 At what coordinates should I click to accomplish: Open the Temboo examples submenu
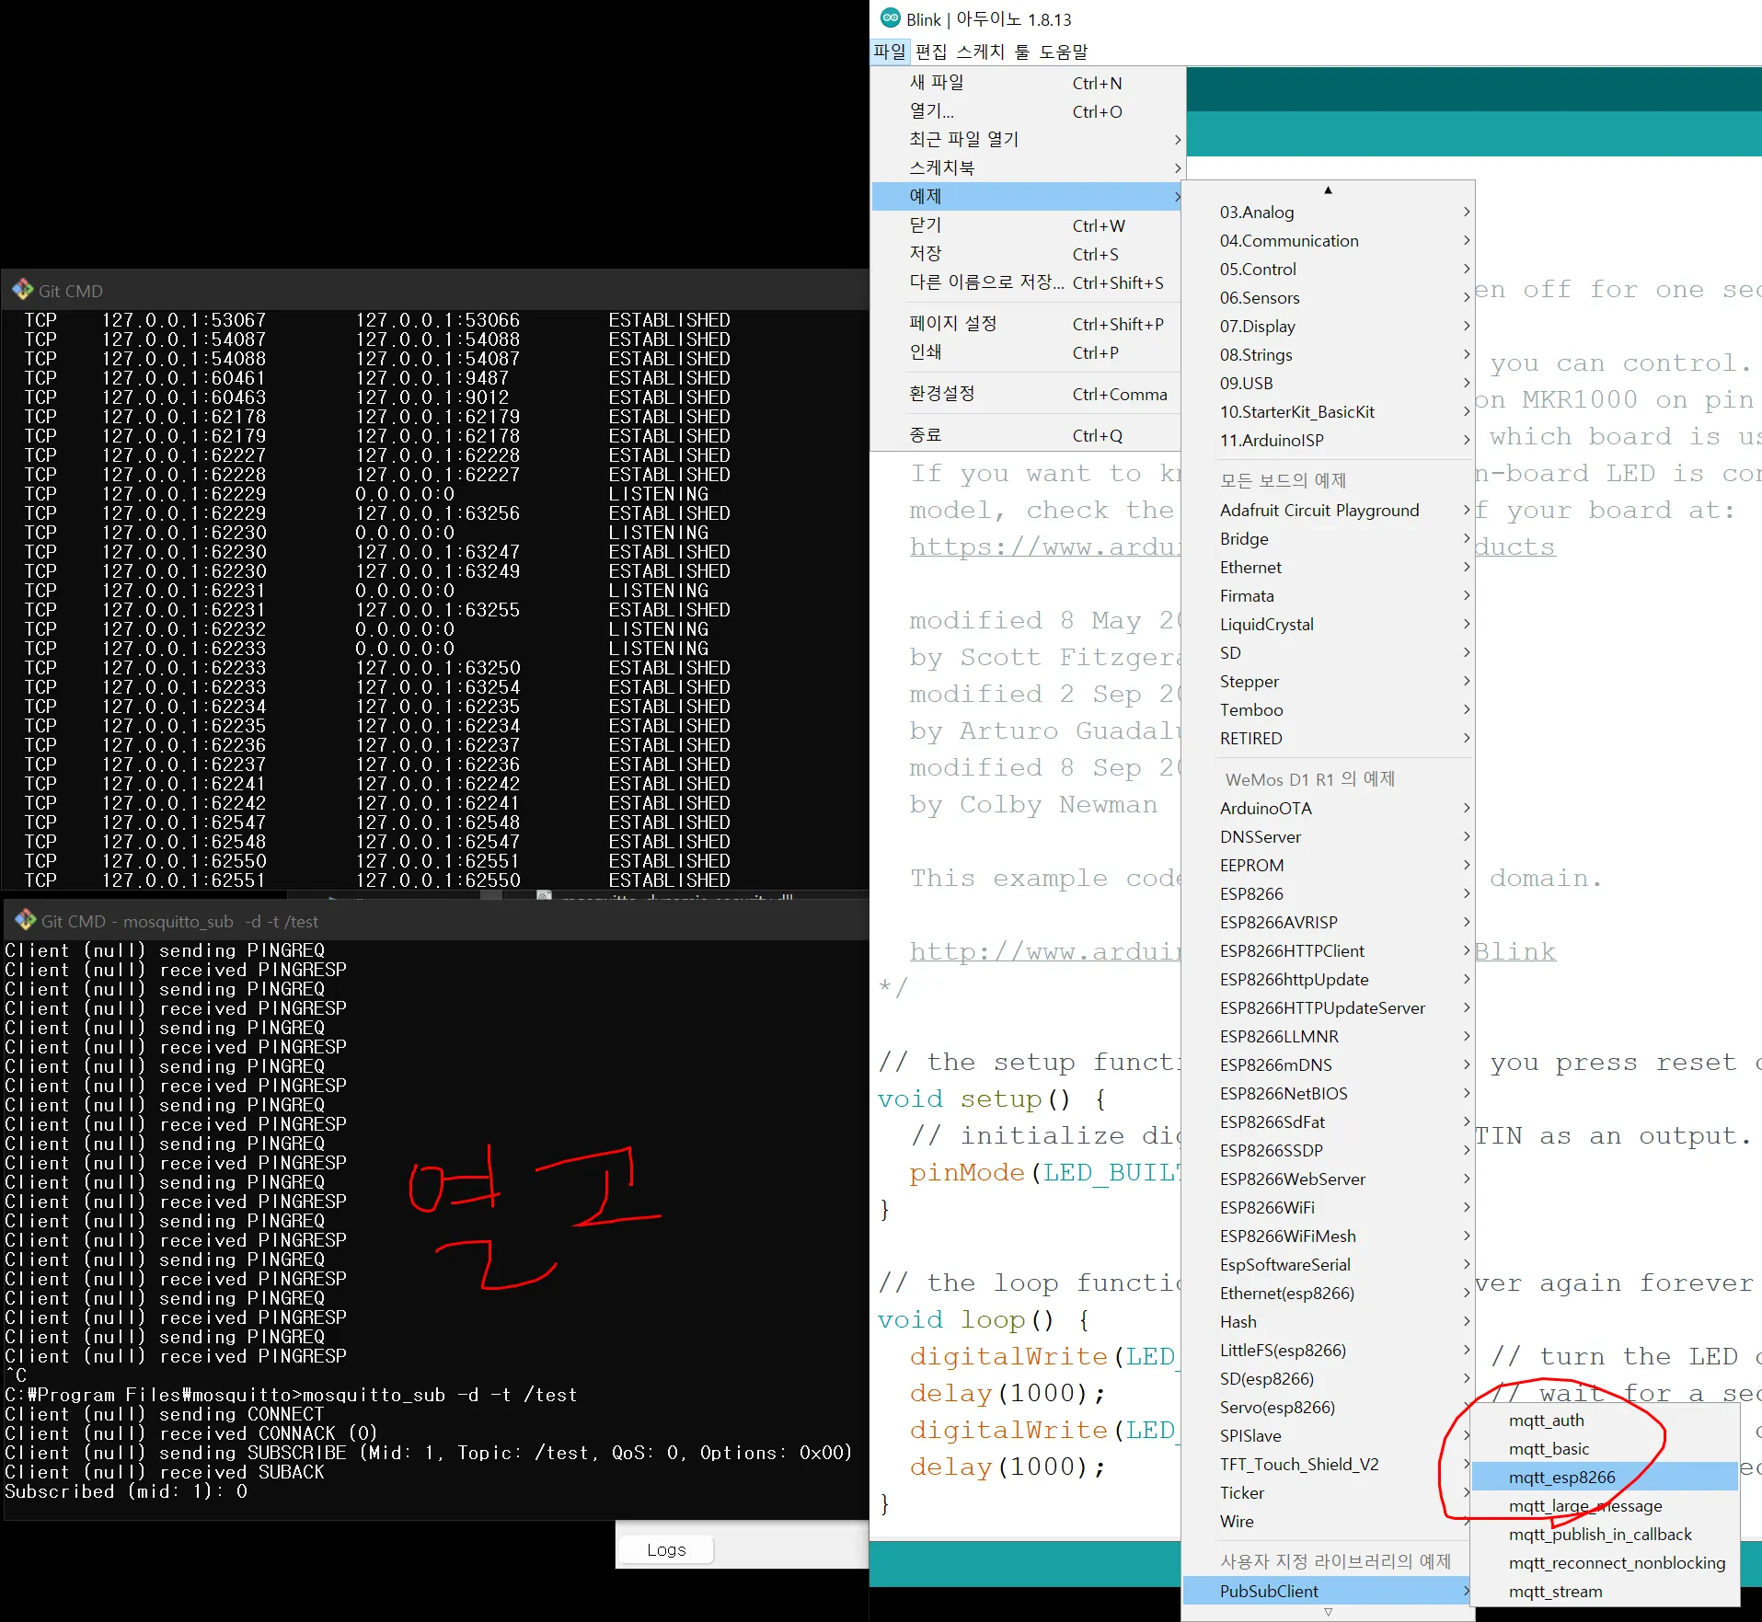[x=1328, y=710]
